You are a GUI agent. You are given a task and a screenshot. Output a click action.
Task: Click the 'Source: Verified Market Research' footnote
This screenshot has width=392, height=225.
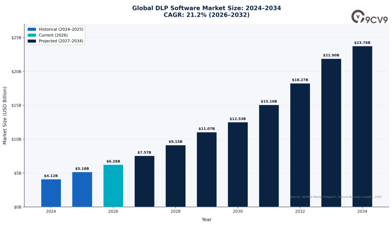tap(336, 197)
